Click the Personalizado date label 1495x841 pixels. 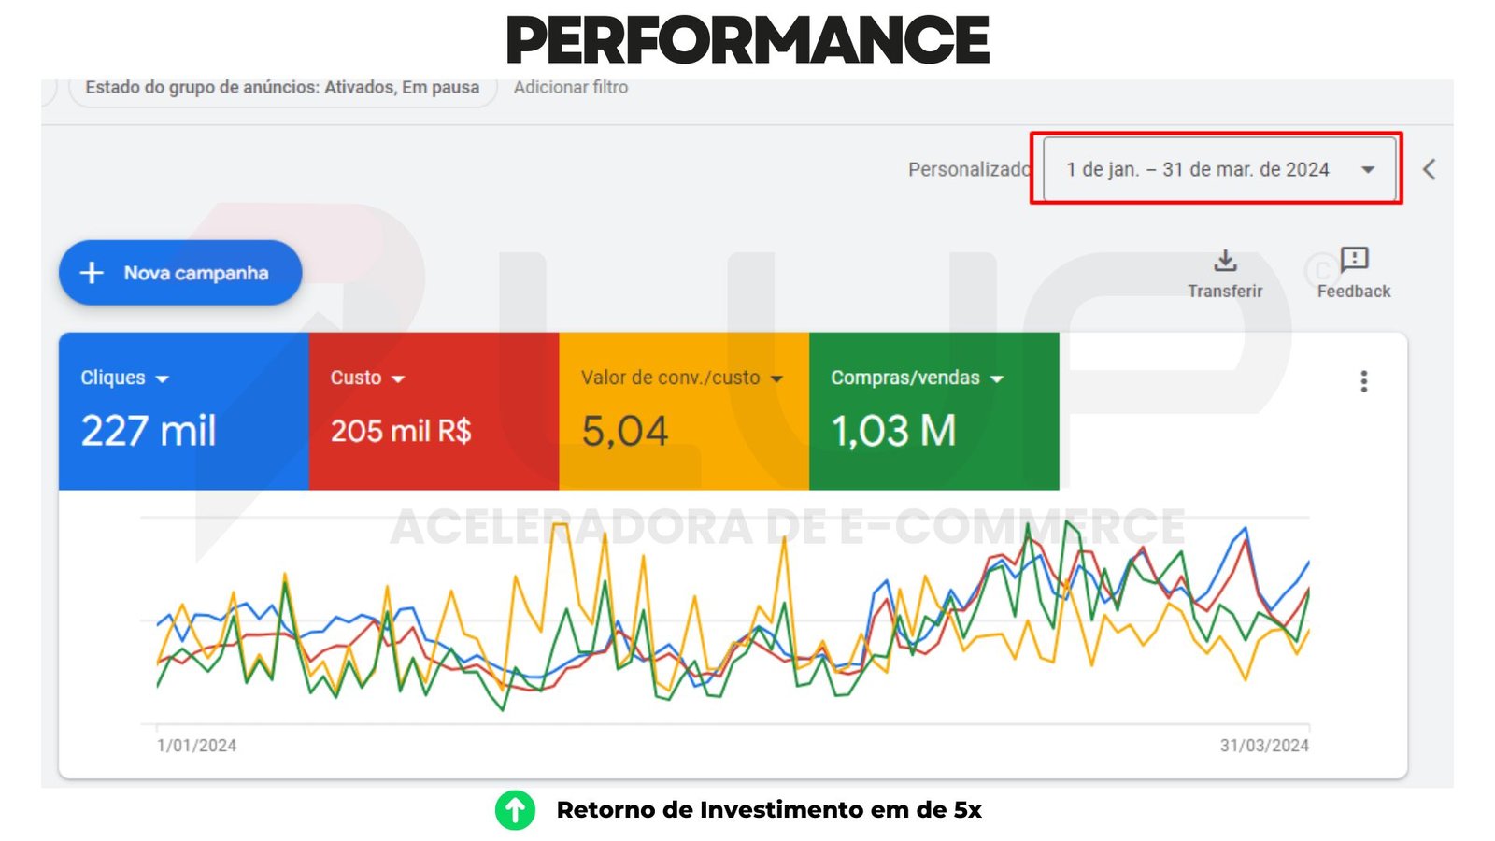[x=968, y=169]
